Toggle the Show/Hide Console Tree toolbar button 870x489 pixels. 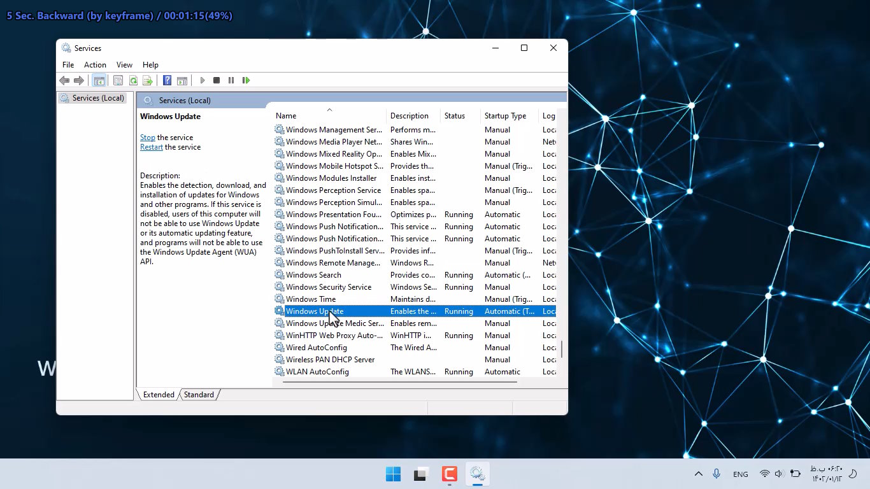pyautogui.click(x=99, y=80)
